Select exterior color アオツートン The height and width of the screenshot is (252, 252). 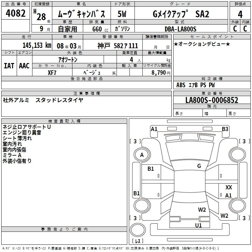pyautogui.click(x=68, y=60)
